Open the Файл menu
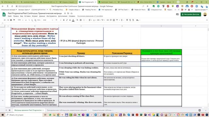The width and height of the screenshot is (209, 117). click(10, 16)
